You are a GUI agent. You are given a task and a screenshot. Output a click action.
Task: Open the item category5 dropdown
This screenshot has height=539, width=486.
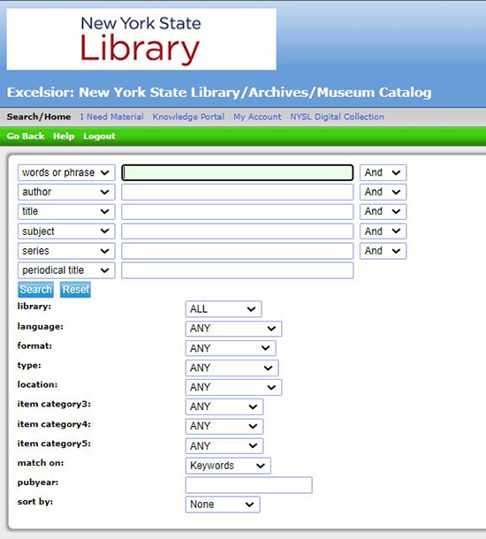pos(224,446)
